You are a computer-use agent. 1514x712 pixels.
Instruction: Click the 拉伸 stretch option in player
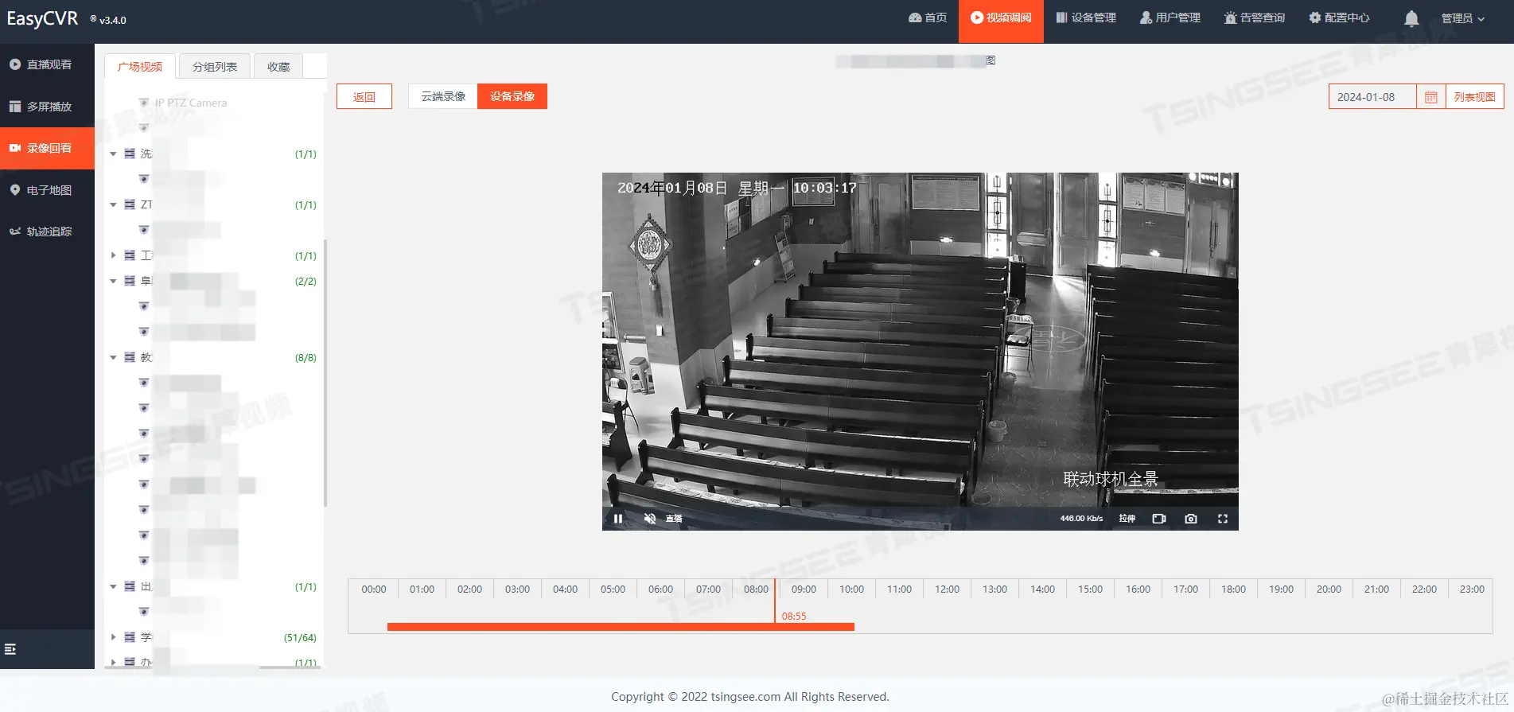click(x=1127, y=519)
